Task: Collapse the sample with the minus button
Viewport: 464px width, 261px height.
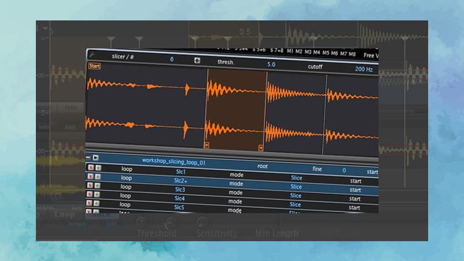Action: pos(88,158)
